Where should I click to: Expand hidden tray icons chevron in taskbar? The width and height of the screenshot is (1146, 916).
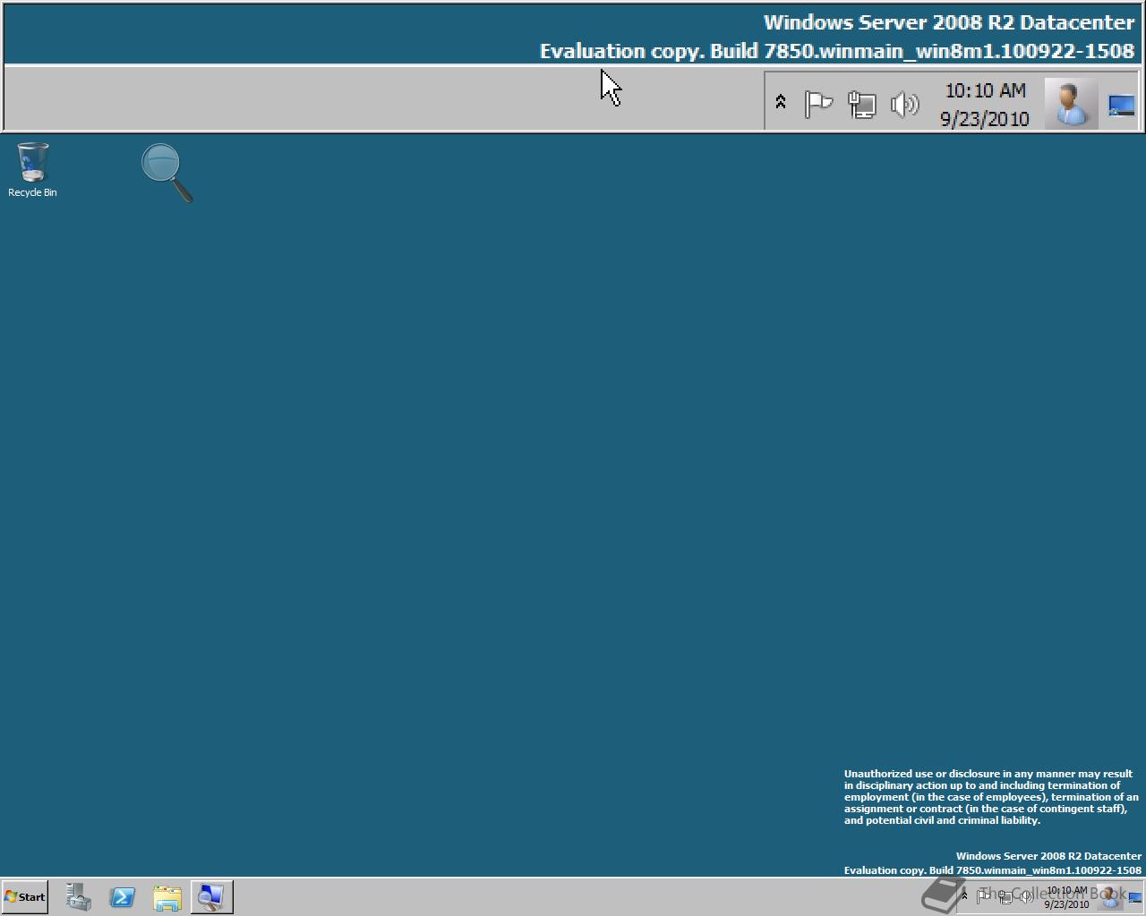point(964,895)
